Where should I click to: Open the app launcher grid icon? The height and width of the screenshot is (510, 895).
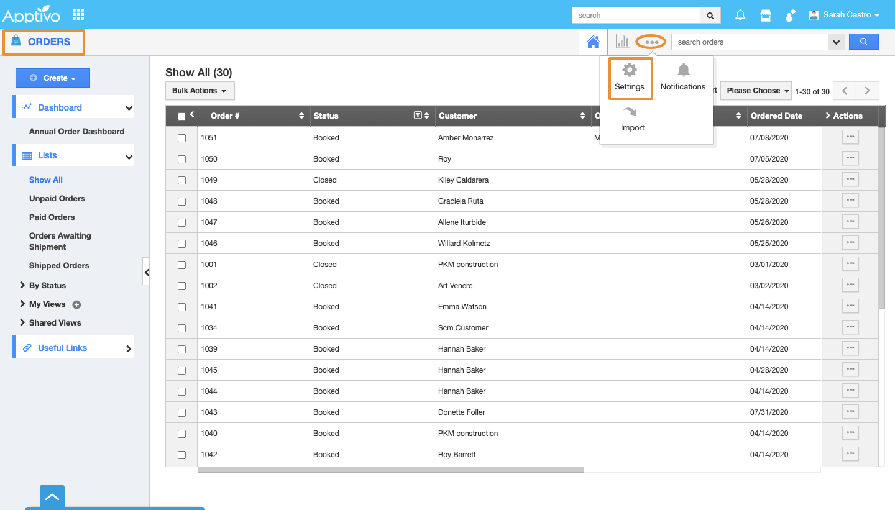78,14
